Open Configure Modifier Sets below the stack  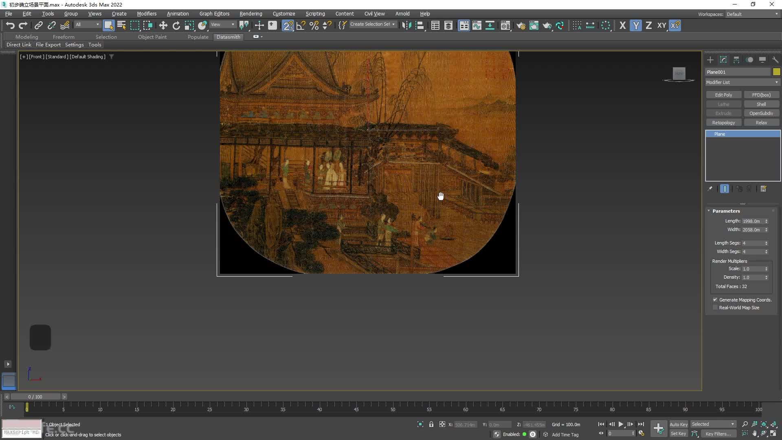[764, 189]
